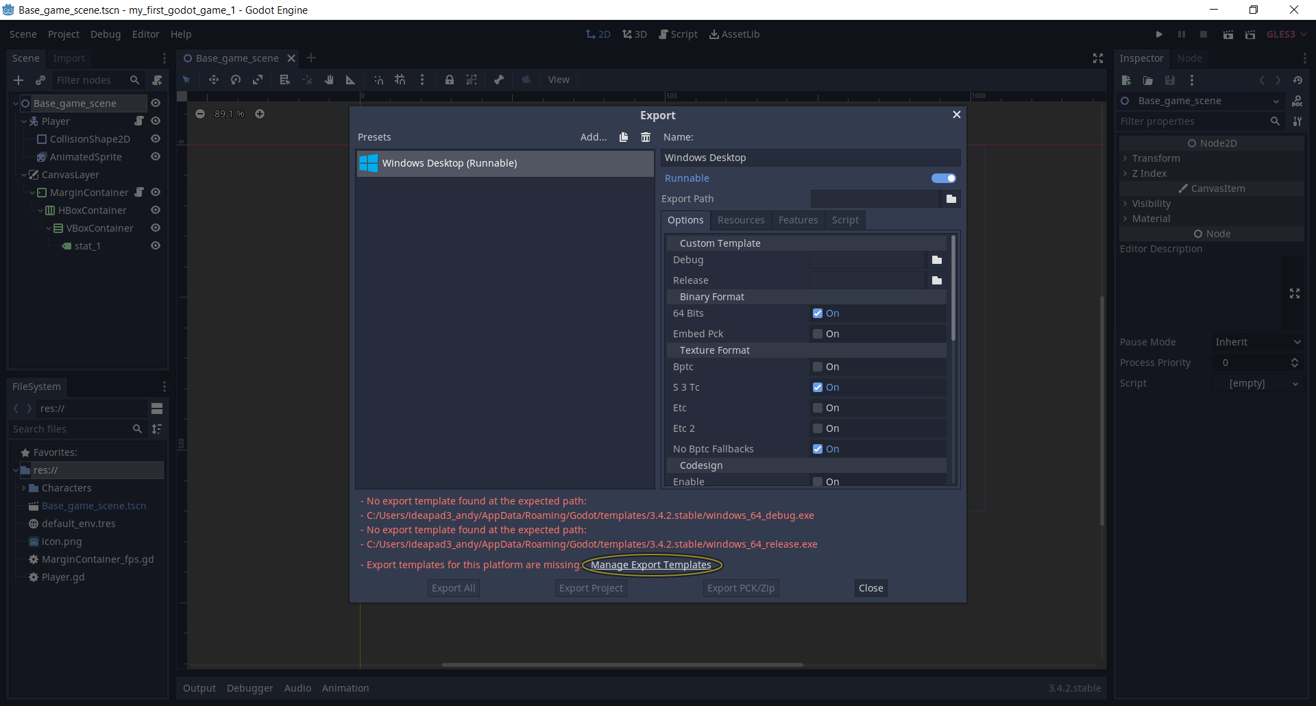
Task: Collapse the CanvasLayer node
Action: (x=24, y=175)
